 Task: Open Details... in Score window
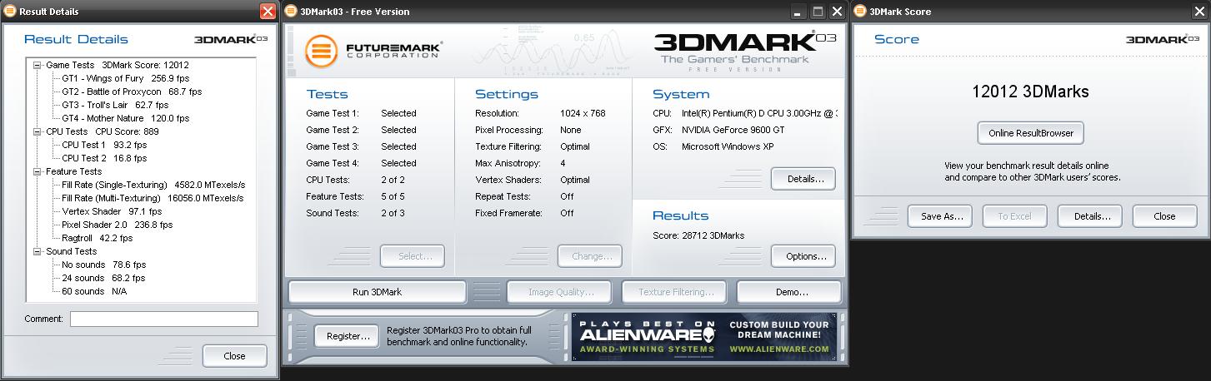point(1090,216)
